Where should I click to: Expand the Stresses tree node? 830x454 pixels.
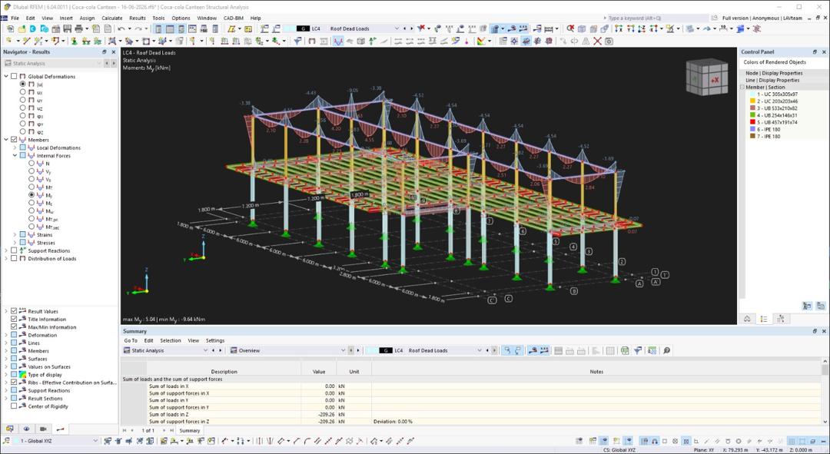tap(15, 243)
